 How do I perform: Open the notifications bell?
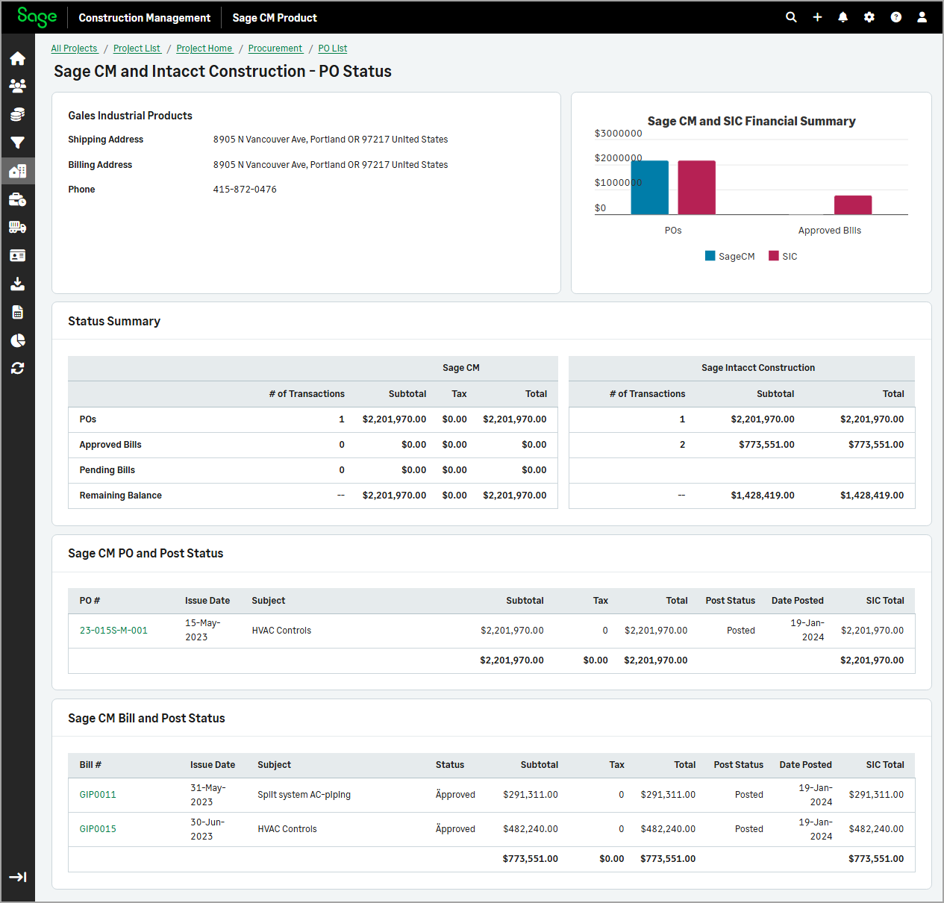[843, 17]
